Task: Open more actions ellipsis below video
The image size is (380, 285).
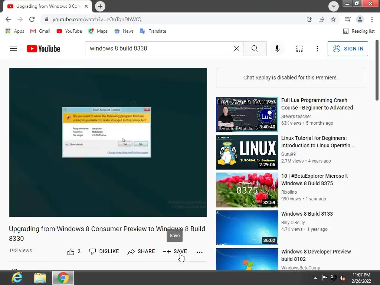Action: click(199, 252)
